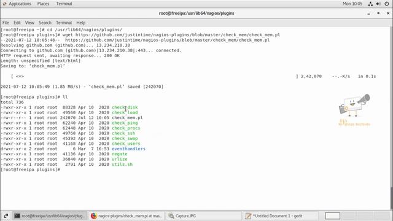Click the wget URL on the command line
Image resolution: width=393 pixels, height=221 pixels.
click(177, 35)
